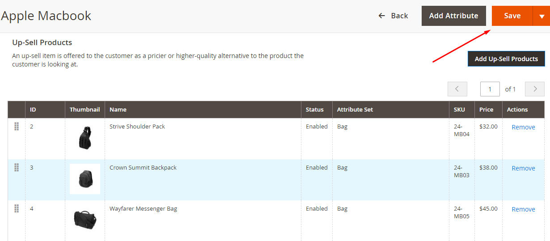Remove Crown Summit Backpack from up-sells
The width and height of the screenshot is (550, 241).
(x=523, y=168)
